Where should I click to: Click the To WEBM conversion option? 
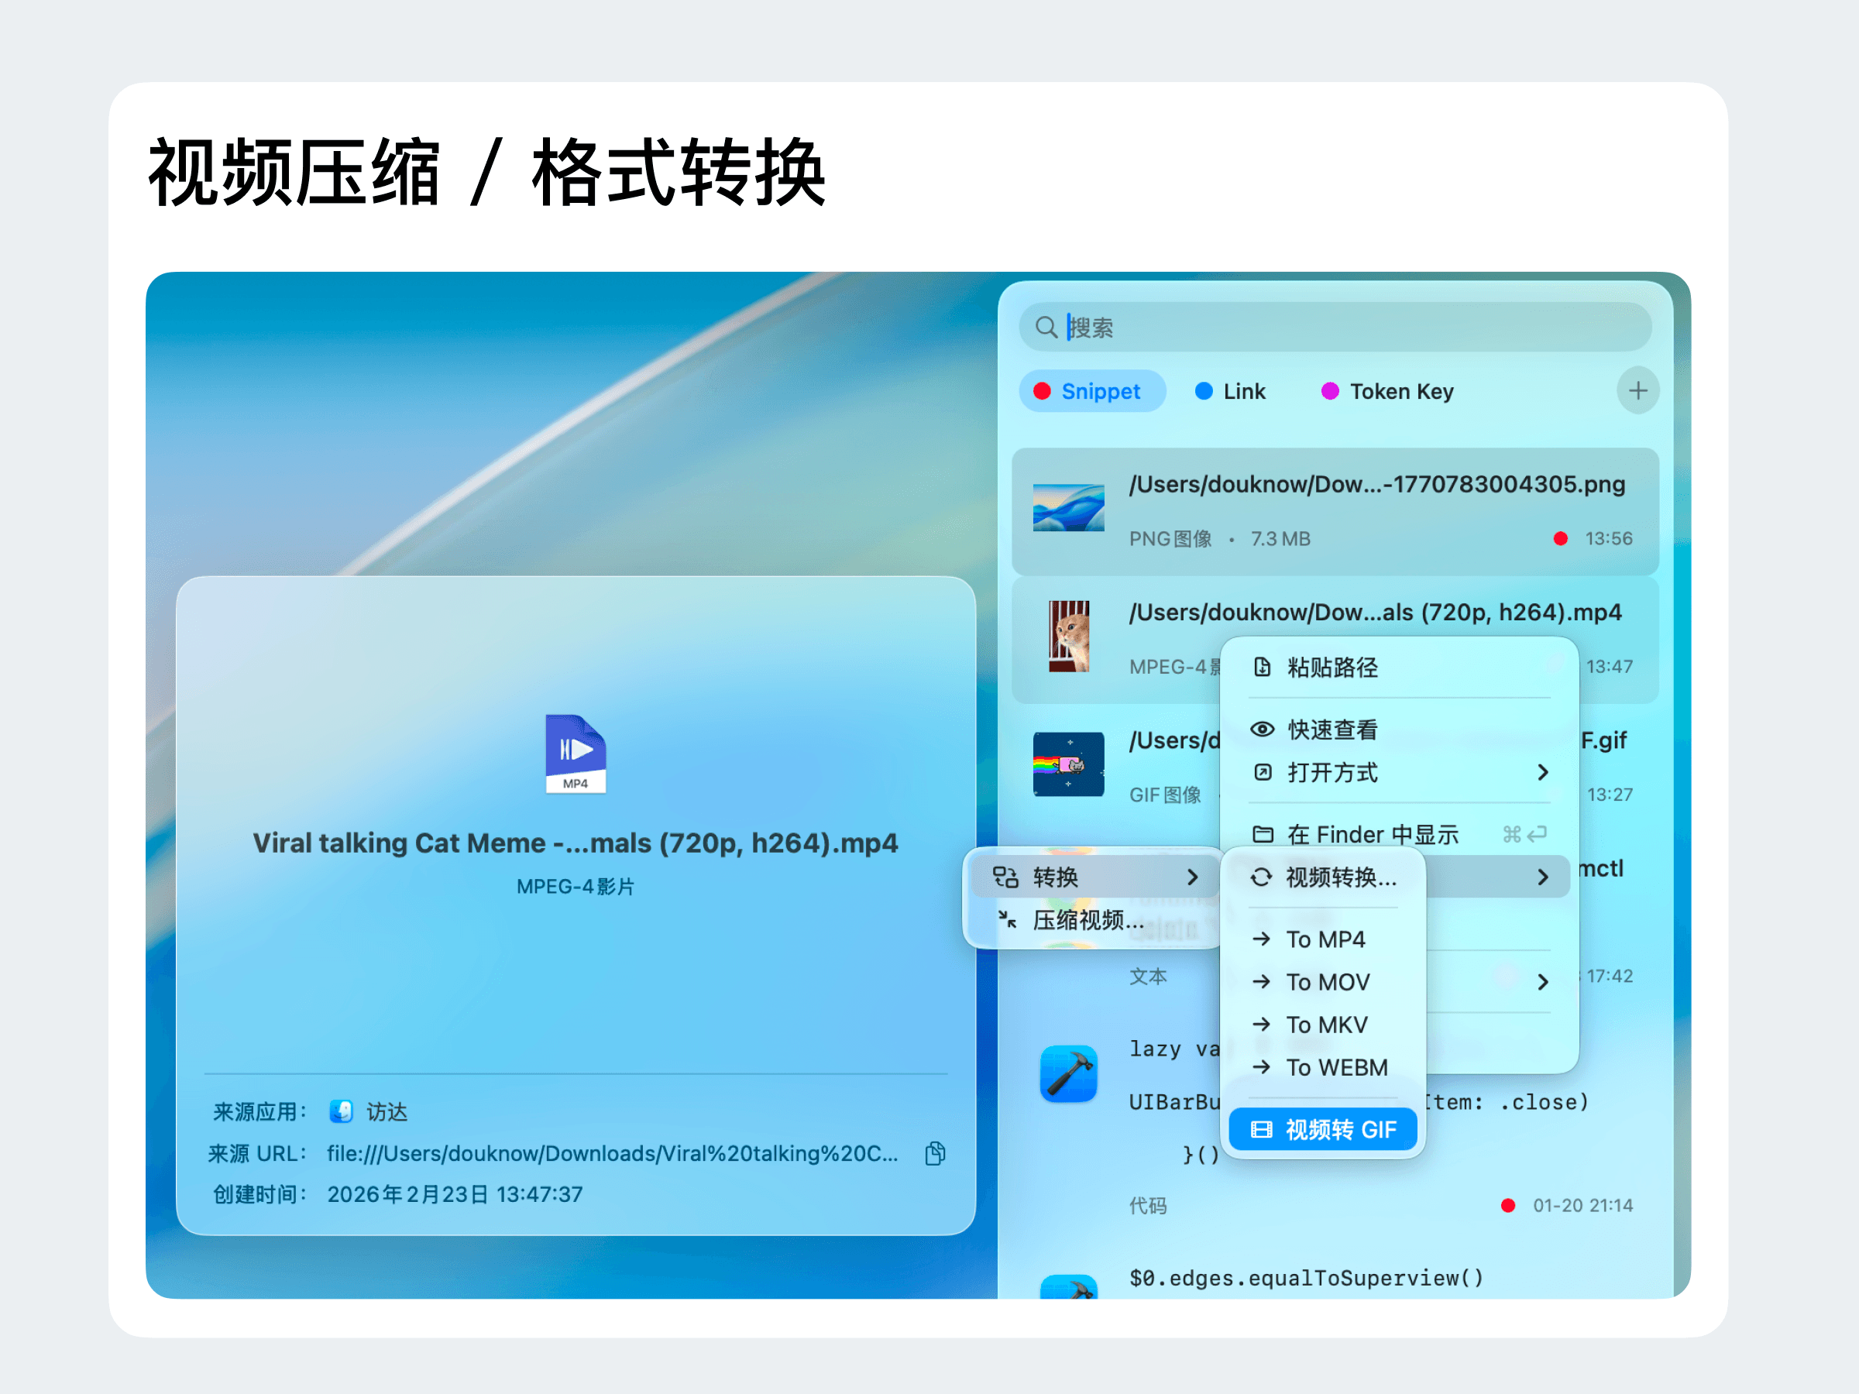point(1336,1067)
